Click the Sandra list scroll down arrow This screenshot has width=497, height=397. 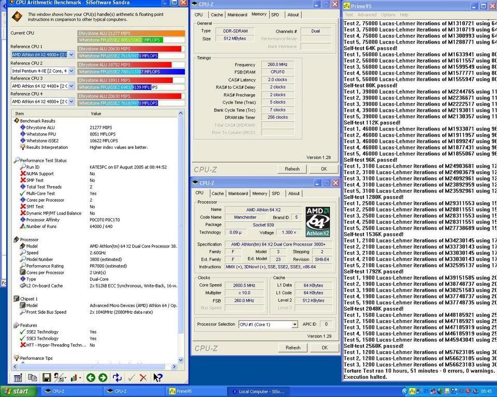181,360
